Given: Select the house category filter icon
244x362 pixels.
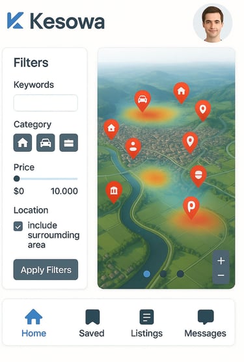Looking at the screenshot, I should [x=23, y=143].
